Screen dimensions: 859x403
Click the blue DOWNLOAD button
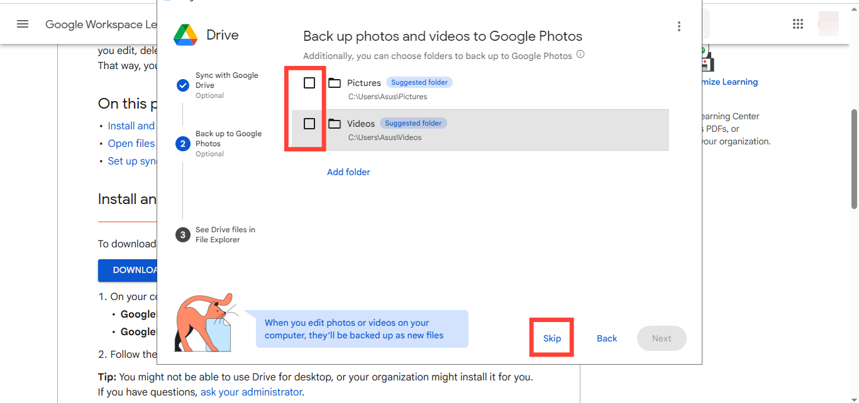pyautogui.click(x=128, y=270)
